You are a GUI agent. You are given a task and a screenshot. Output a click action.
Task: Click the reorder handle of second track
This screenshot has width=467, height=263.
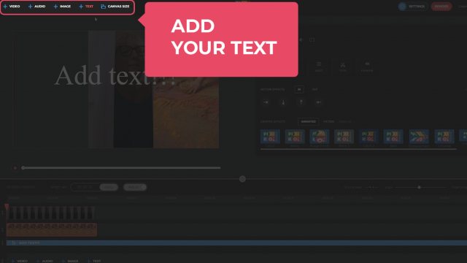pos(2,229)
